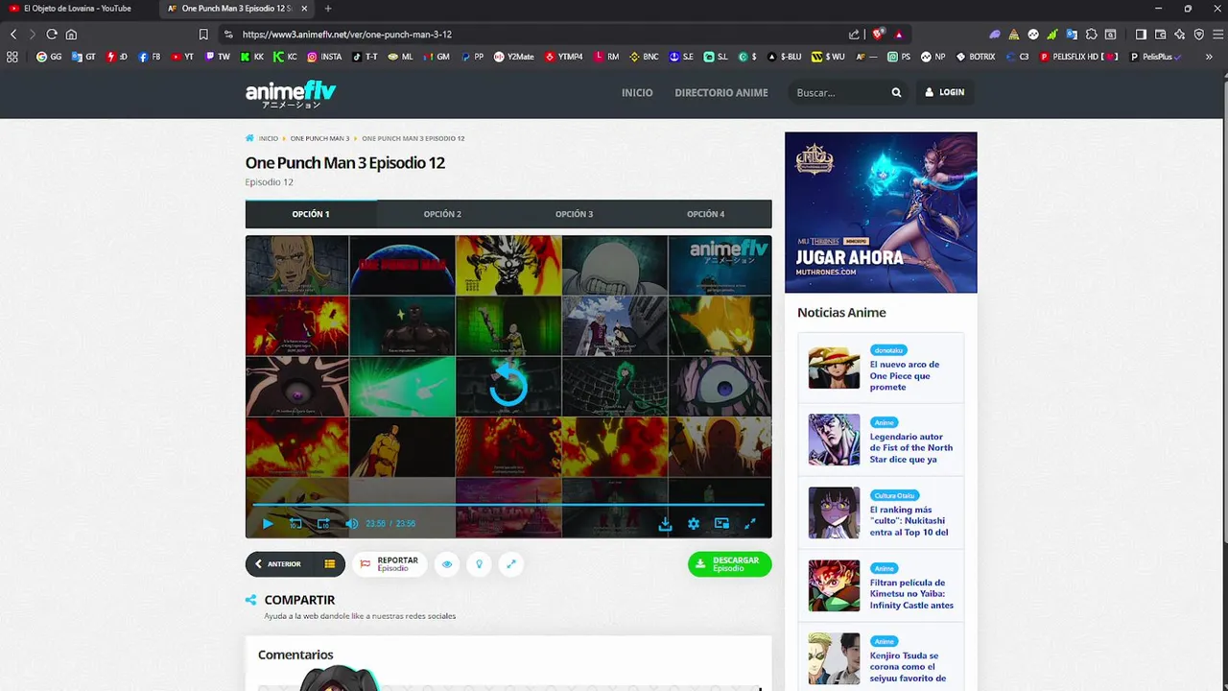The height and width of the screenshot is (691, 1228).
Task: Open the GG Google bookmark
Action: point(49,57)
